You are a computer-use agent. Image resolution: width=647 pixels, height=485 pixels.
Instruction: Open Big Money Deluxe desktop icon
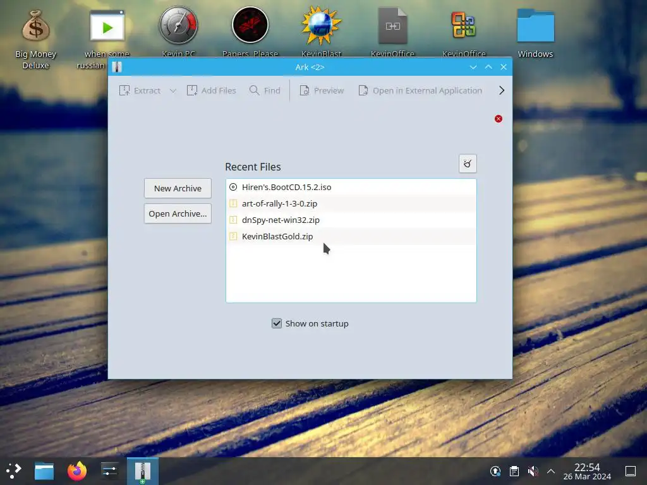coord(35,39)
